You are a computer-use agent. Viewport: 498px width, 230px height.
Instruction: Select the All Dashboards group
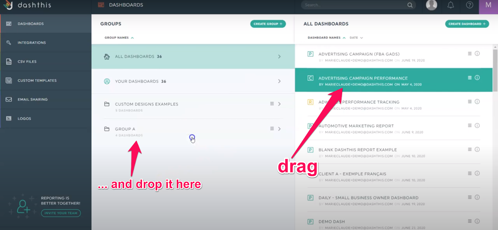coord(193,56)
